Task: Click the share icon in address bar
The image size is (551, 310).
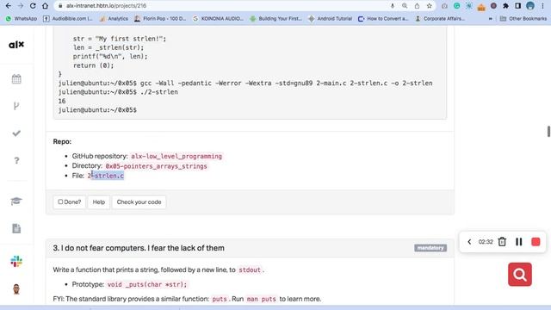Action: [x=417, y=6]
